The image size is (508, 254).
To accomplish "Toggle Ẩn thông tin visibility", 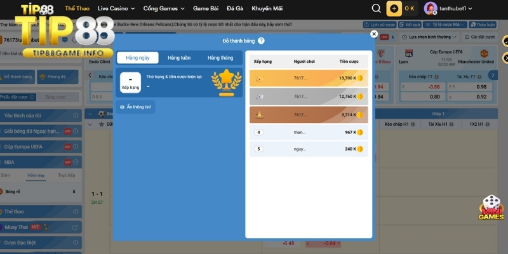I will pos(135,107).
